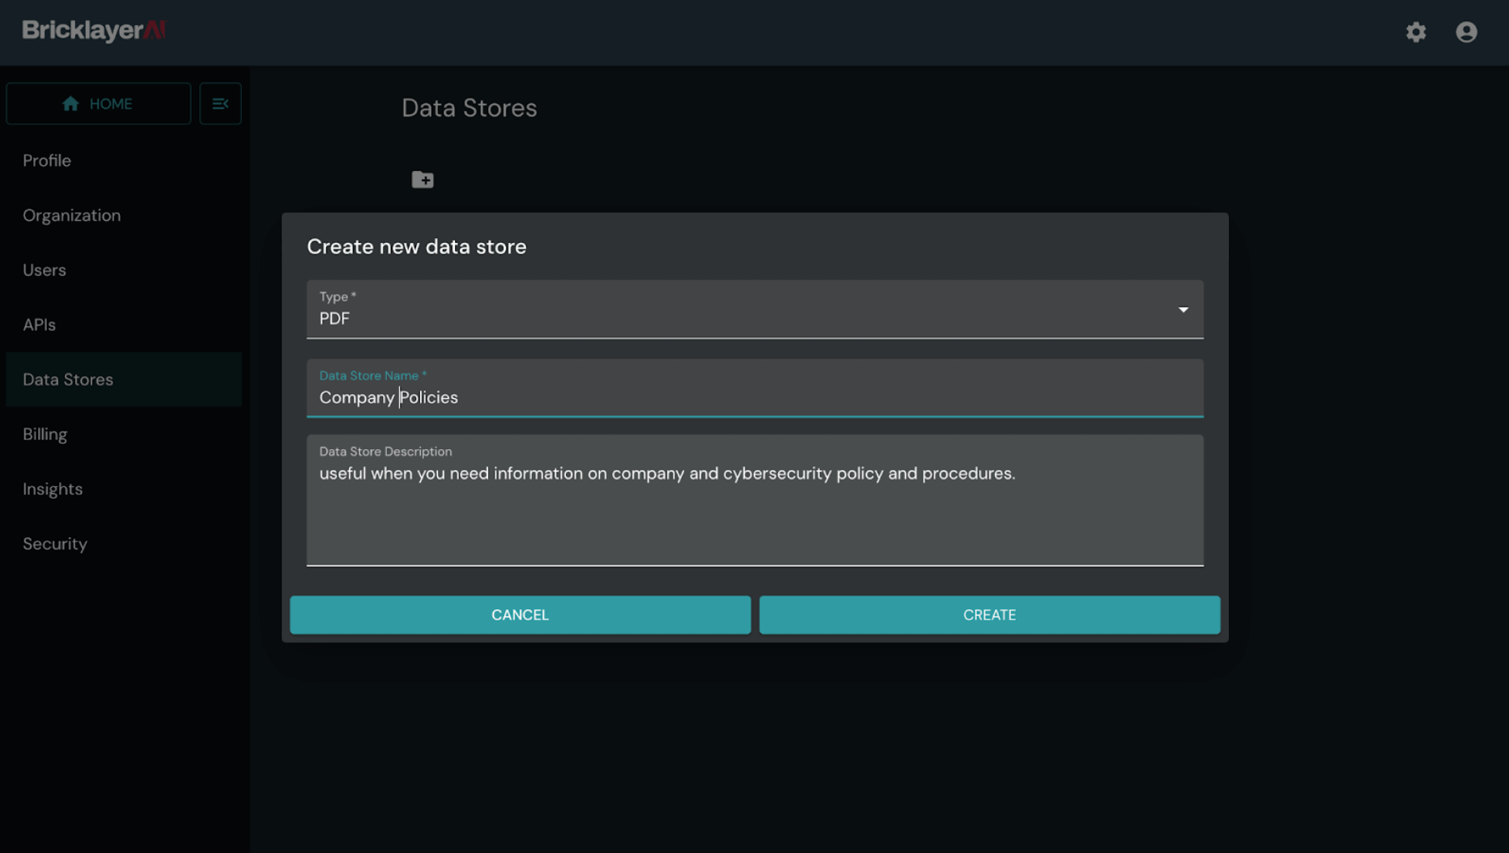Click the CREATE button
Image resolution: width=1509 pixels, height=853 pixels.
pos(988,614)
